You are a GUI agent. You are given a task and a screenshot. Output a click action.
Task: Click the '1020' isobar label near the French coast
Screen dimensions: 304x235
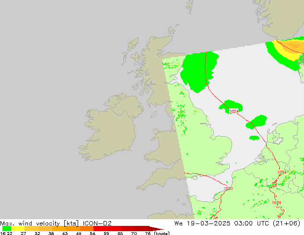point(228,188)
